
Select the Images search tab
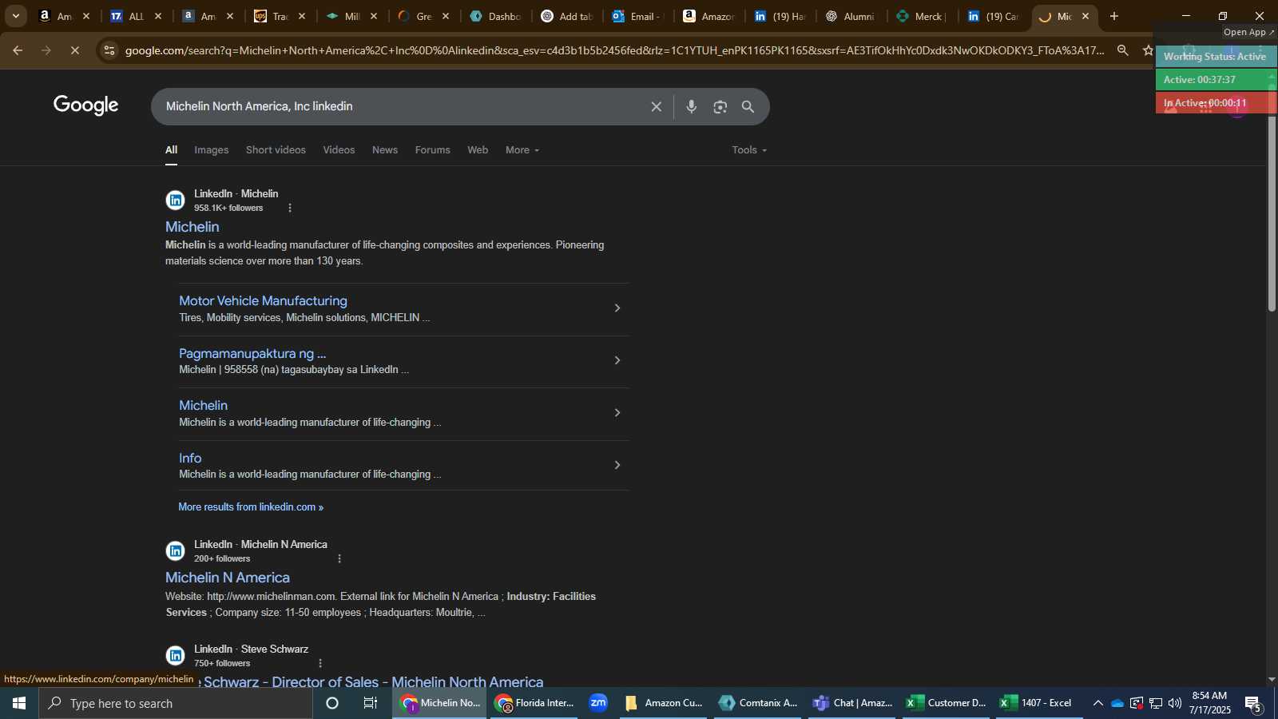[212, 150]
